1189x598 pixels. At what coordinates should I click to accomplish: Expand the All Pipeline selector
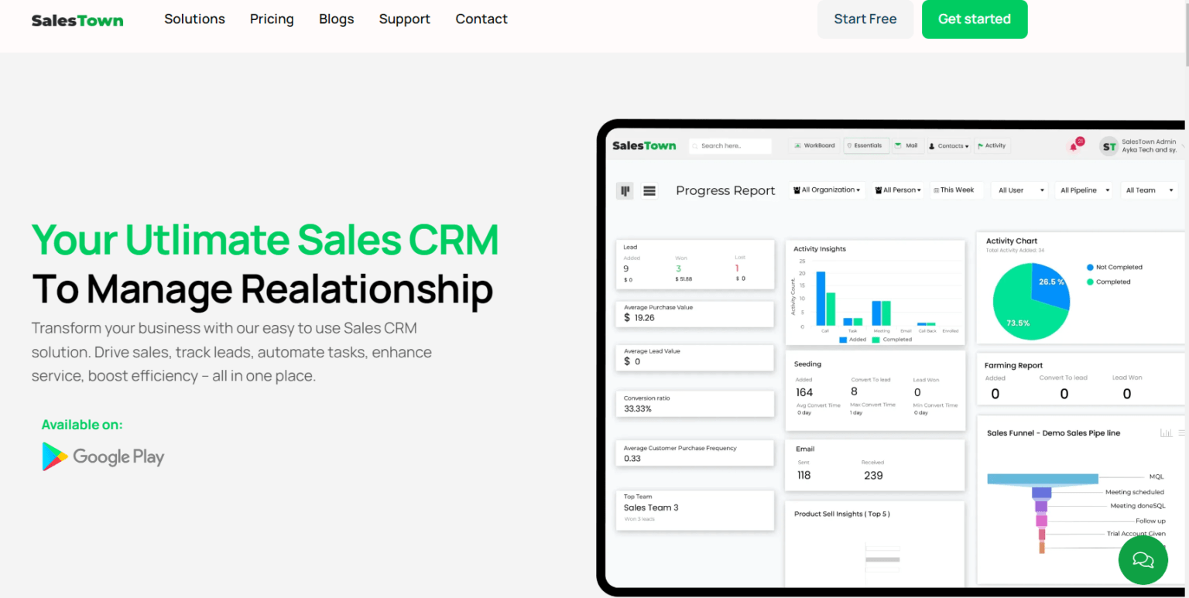tap(1083, 190)
